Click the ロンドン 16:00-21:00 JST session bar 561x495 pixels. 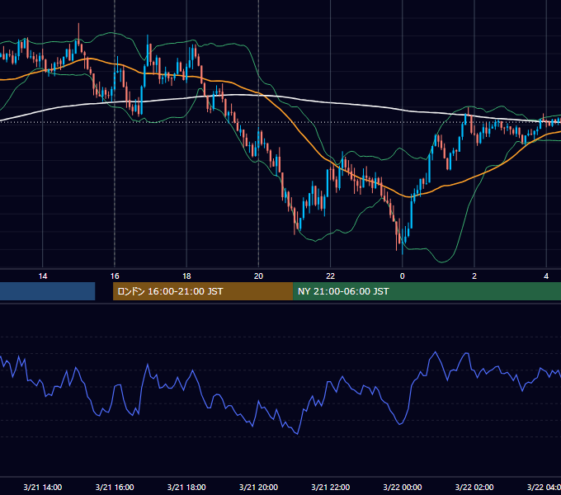point(203,291)
